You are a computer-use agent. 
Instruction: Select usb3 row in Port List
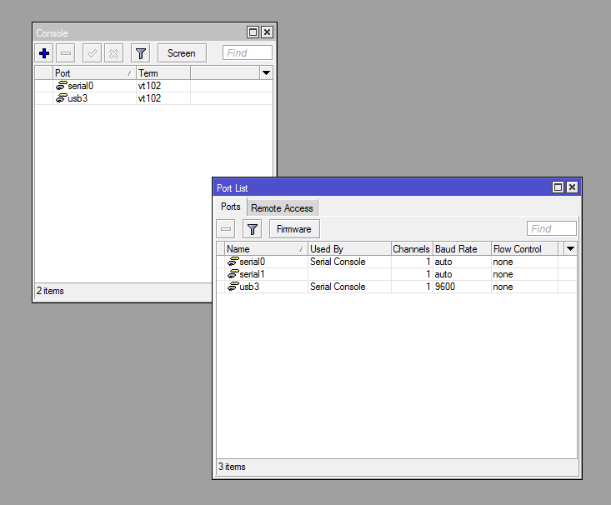(397, 287)
